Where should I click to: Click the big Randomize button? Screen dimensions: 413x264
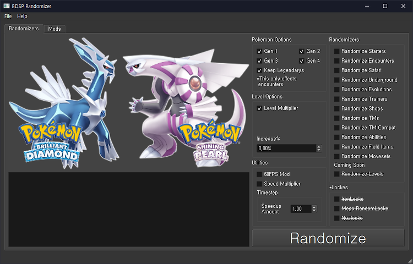pos(328,238)
